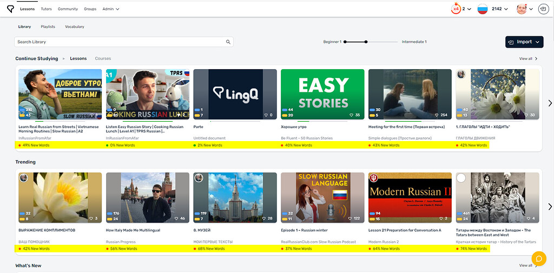The width and height of the screenshot is (554, 273).
Task: Select the Lessons filter under Continue Studying
Action: tap(78, 58)
